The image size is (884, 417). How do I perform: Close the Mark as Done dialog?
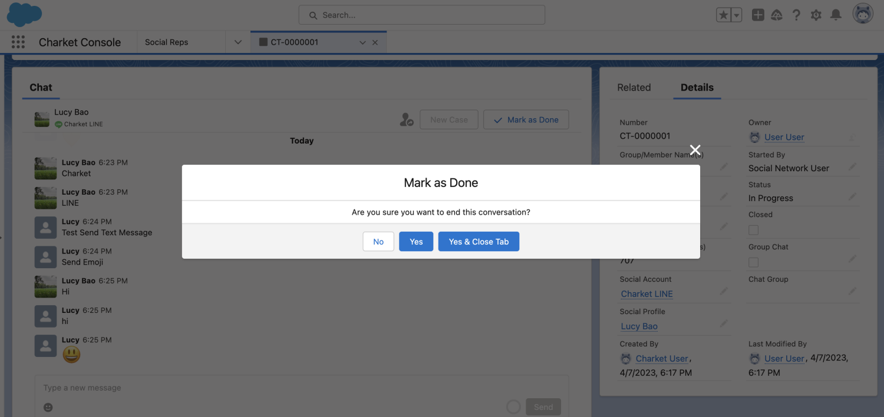click(695, 150)
